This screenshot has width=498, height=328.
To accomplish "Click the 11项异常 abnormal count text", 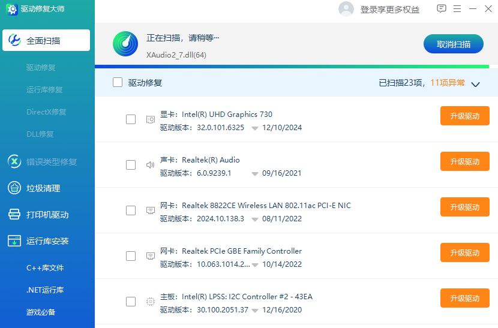I will 448,83.
